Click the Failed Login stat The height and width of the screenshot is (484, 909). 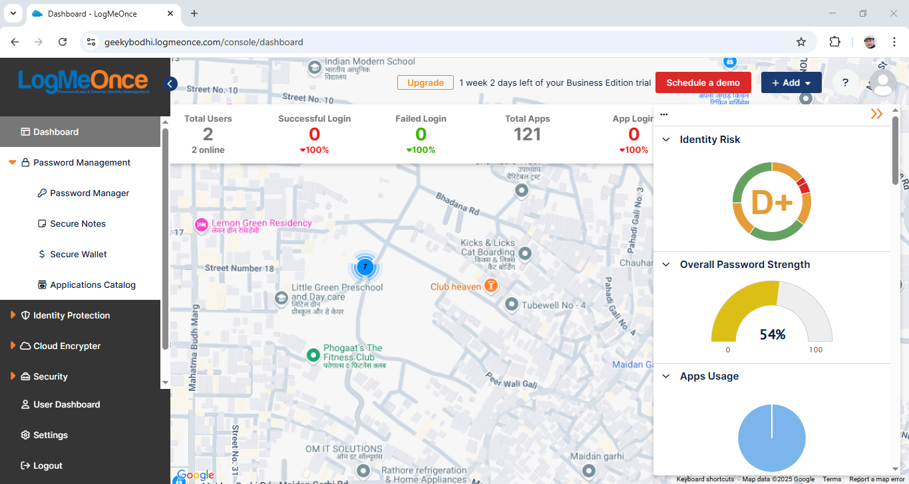point(421,134)
